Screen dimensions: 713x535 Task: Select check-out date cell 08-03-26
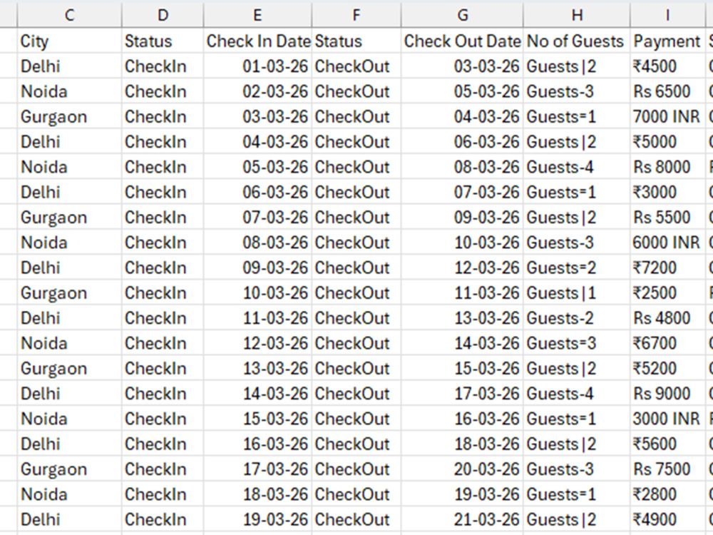pyautogui.click(x=462, y=167)
